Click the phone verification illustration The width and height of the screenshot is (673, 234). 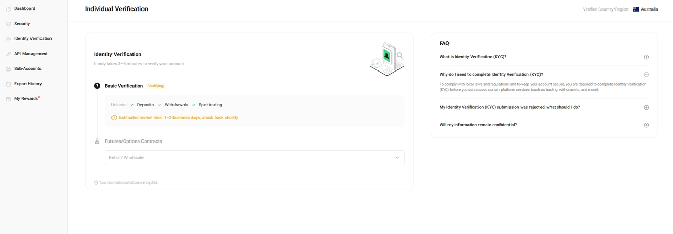pos(387,58)
